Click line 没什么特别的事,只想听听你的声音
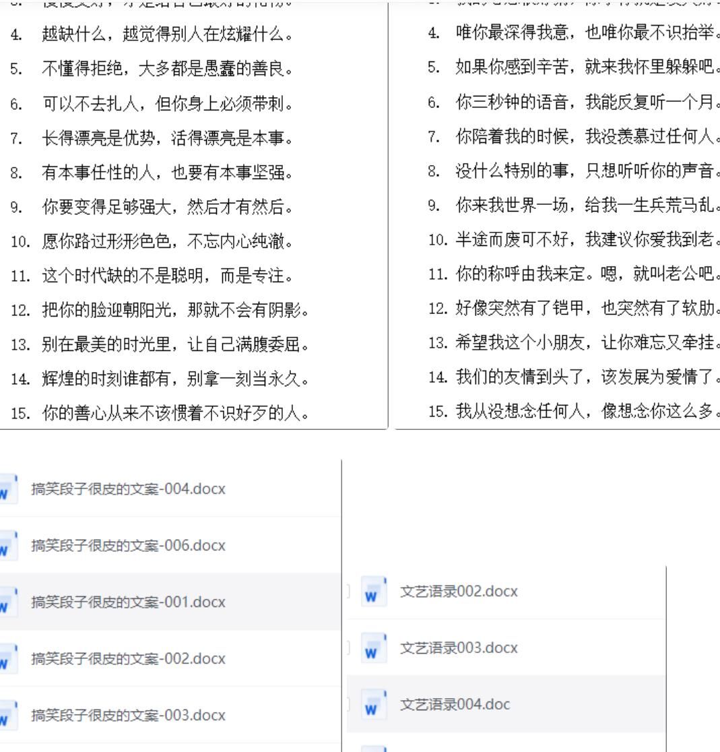 pos(588,170)
